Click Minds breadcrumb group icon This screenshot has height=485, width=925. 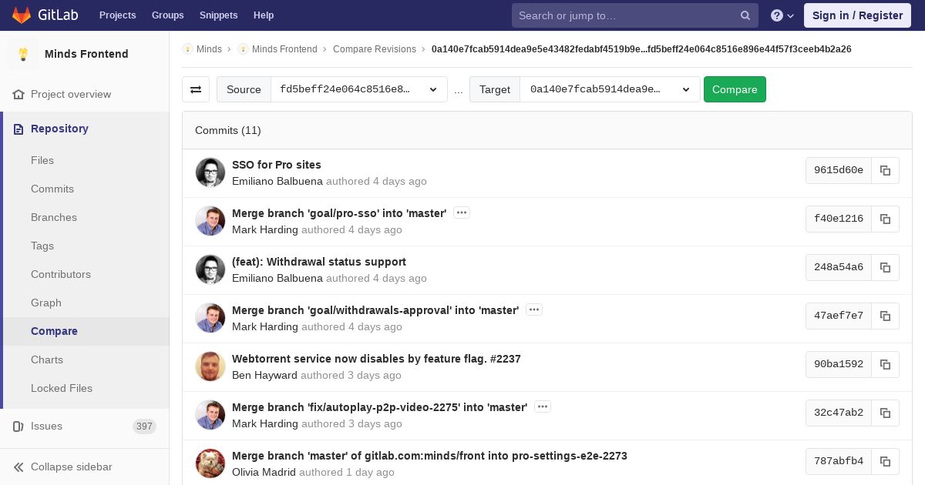(187, 49)
